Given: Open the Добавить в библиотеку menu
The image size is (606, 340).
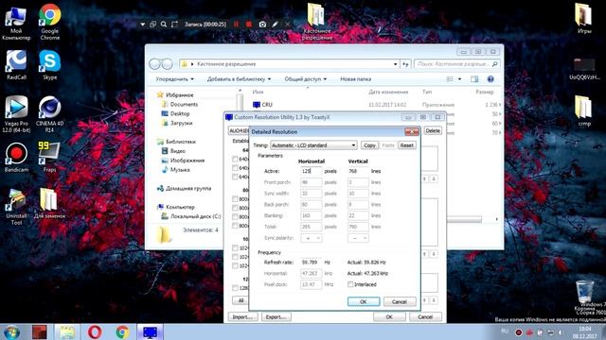Looking at the screenshot, I should pyautogui.click(x=239, y=79).
